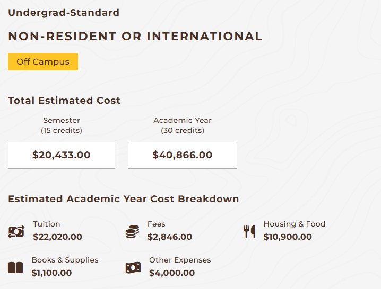Screen dimensions: 381x289
Task: Click the Non-Resident or International title
Action: [x=135, y=37]
